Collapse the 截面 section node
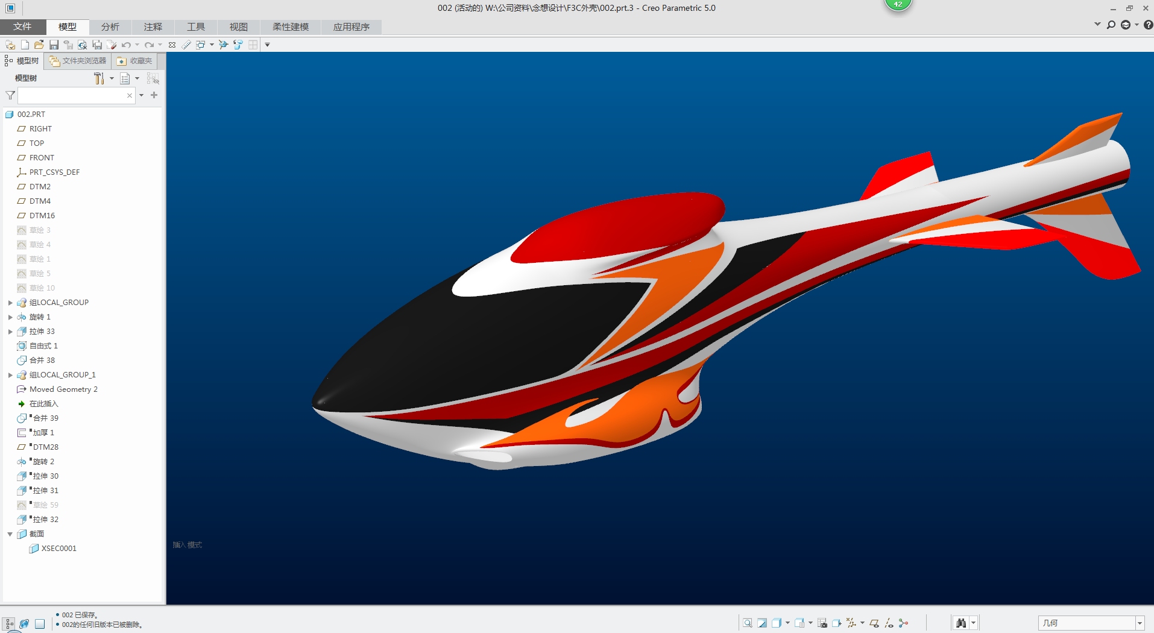The image size is (1154, 633). click(x=10, y=534)
